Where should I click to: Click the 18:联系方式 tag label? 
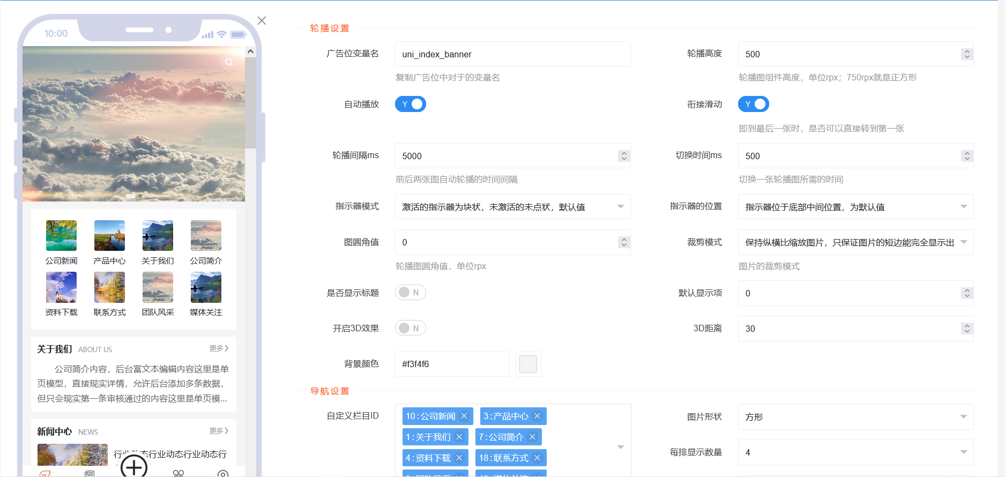coord(504,458)
